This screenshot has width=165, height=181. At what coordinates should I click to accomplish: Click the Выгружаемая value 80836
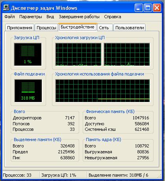tap(143, 152)
